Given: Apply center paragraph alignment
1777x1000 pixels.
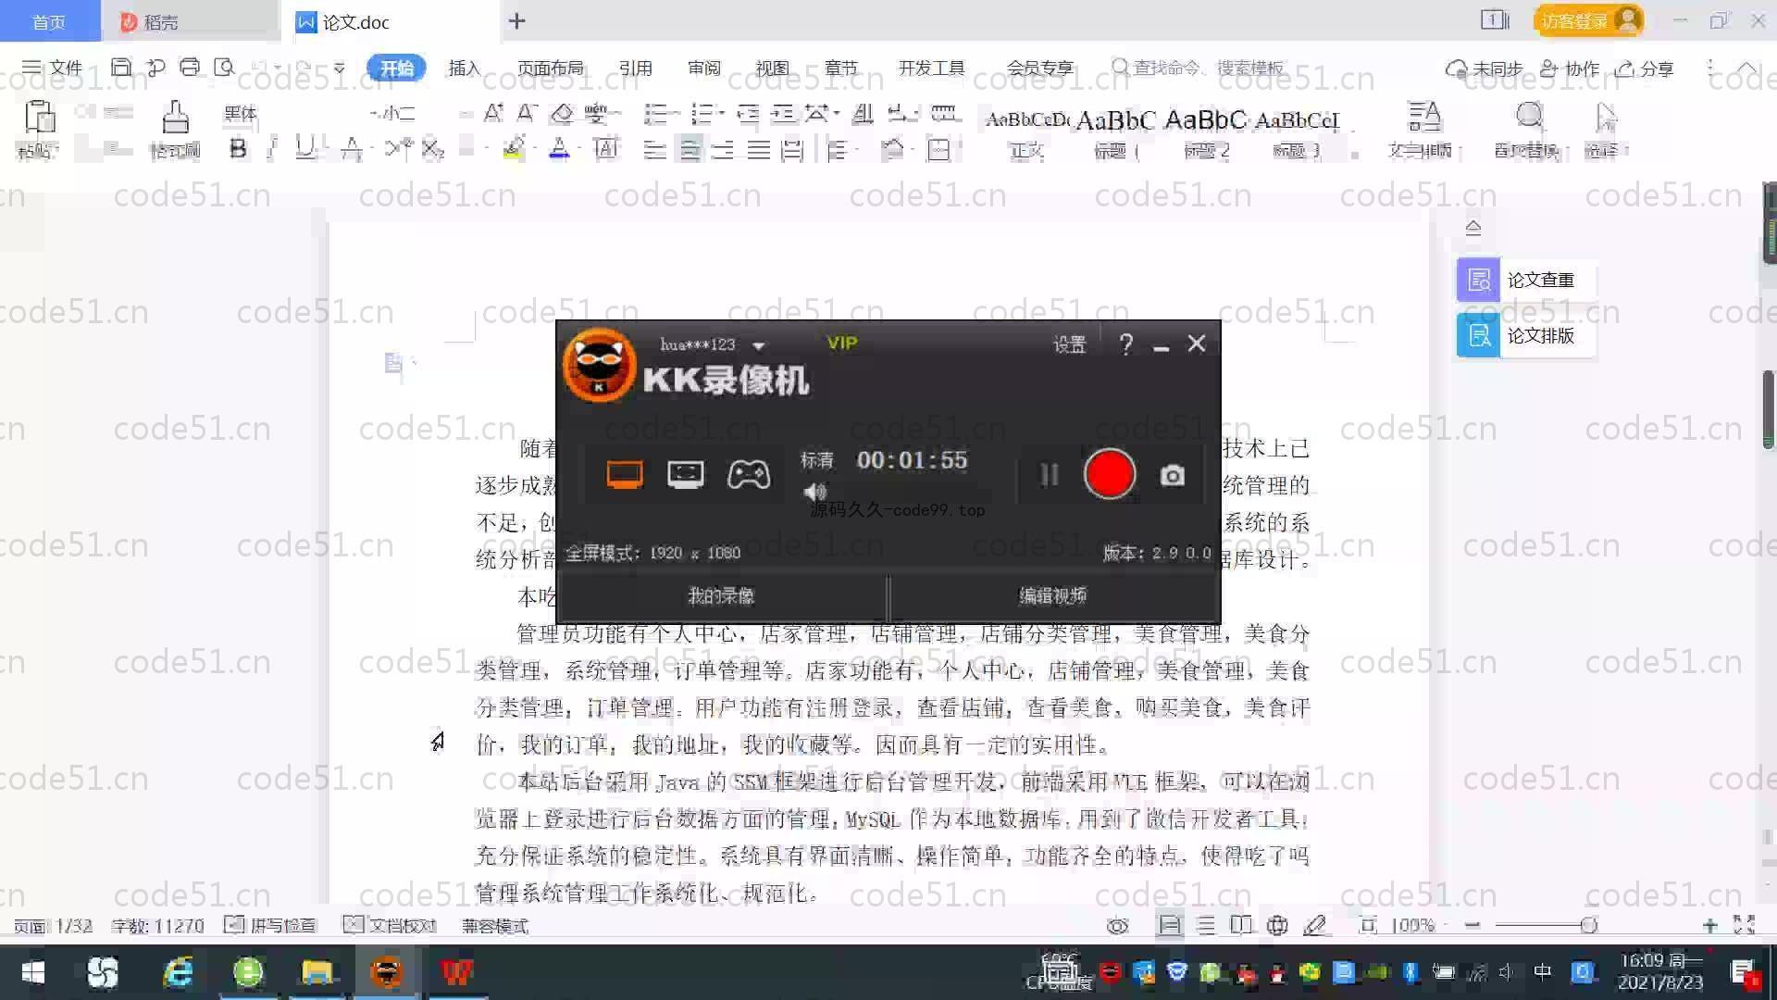Looking at the screenshot, I should [690, 149].
